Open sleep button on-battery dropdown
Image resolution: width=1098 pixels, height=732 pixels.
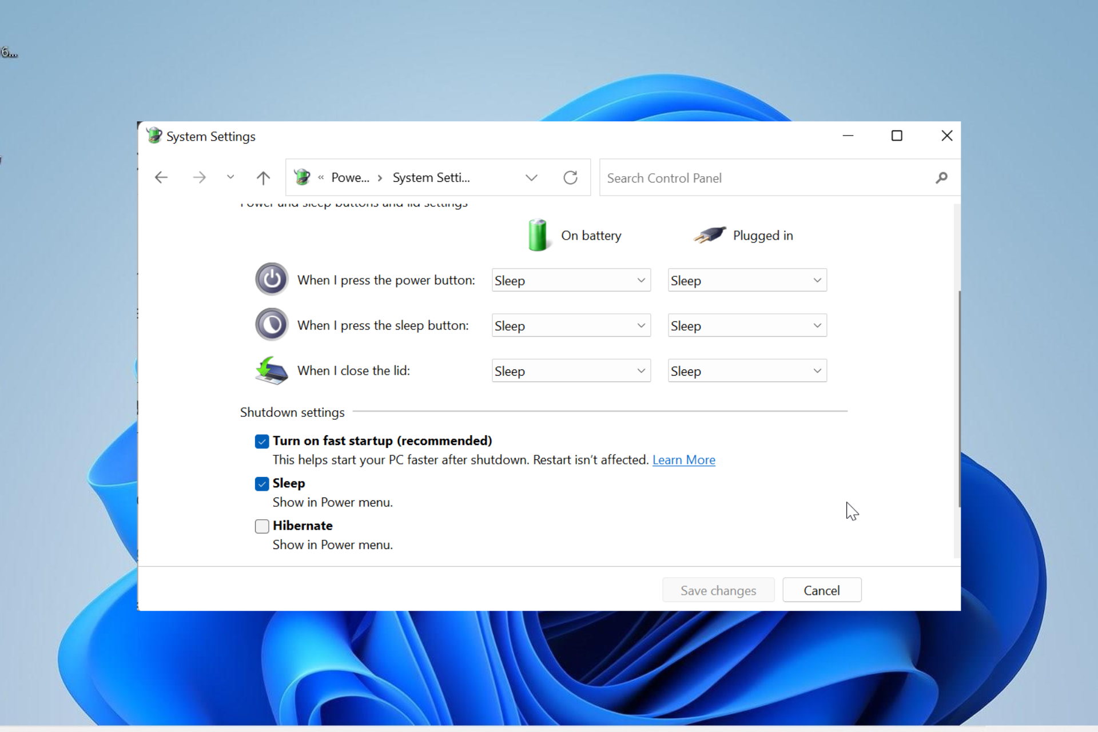pos(571,325)
